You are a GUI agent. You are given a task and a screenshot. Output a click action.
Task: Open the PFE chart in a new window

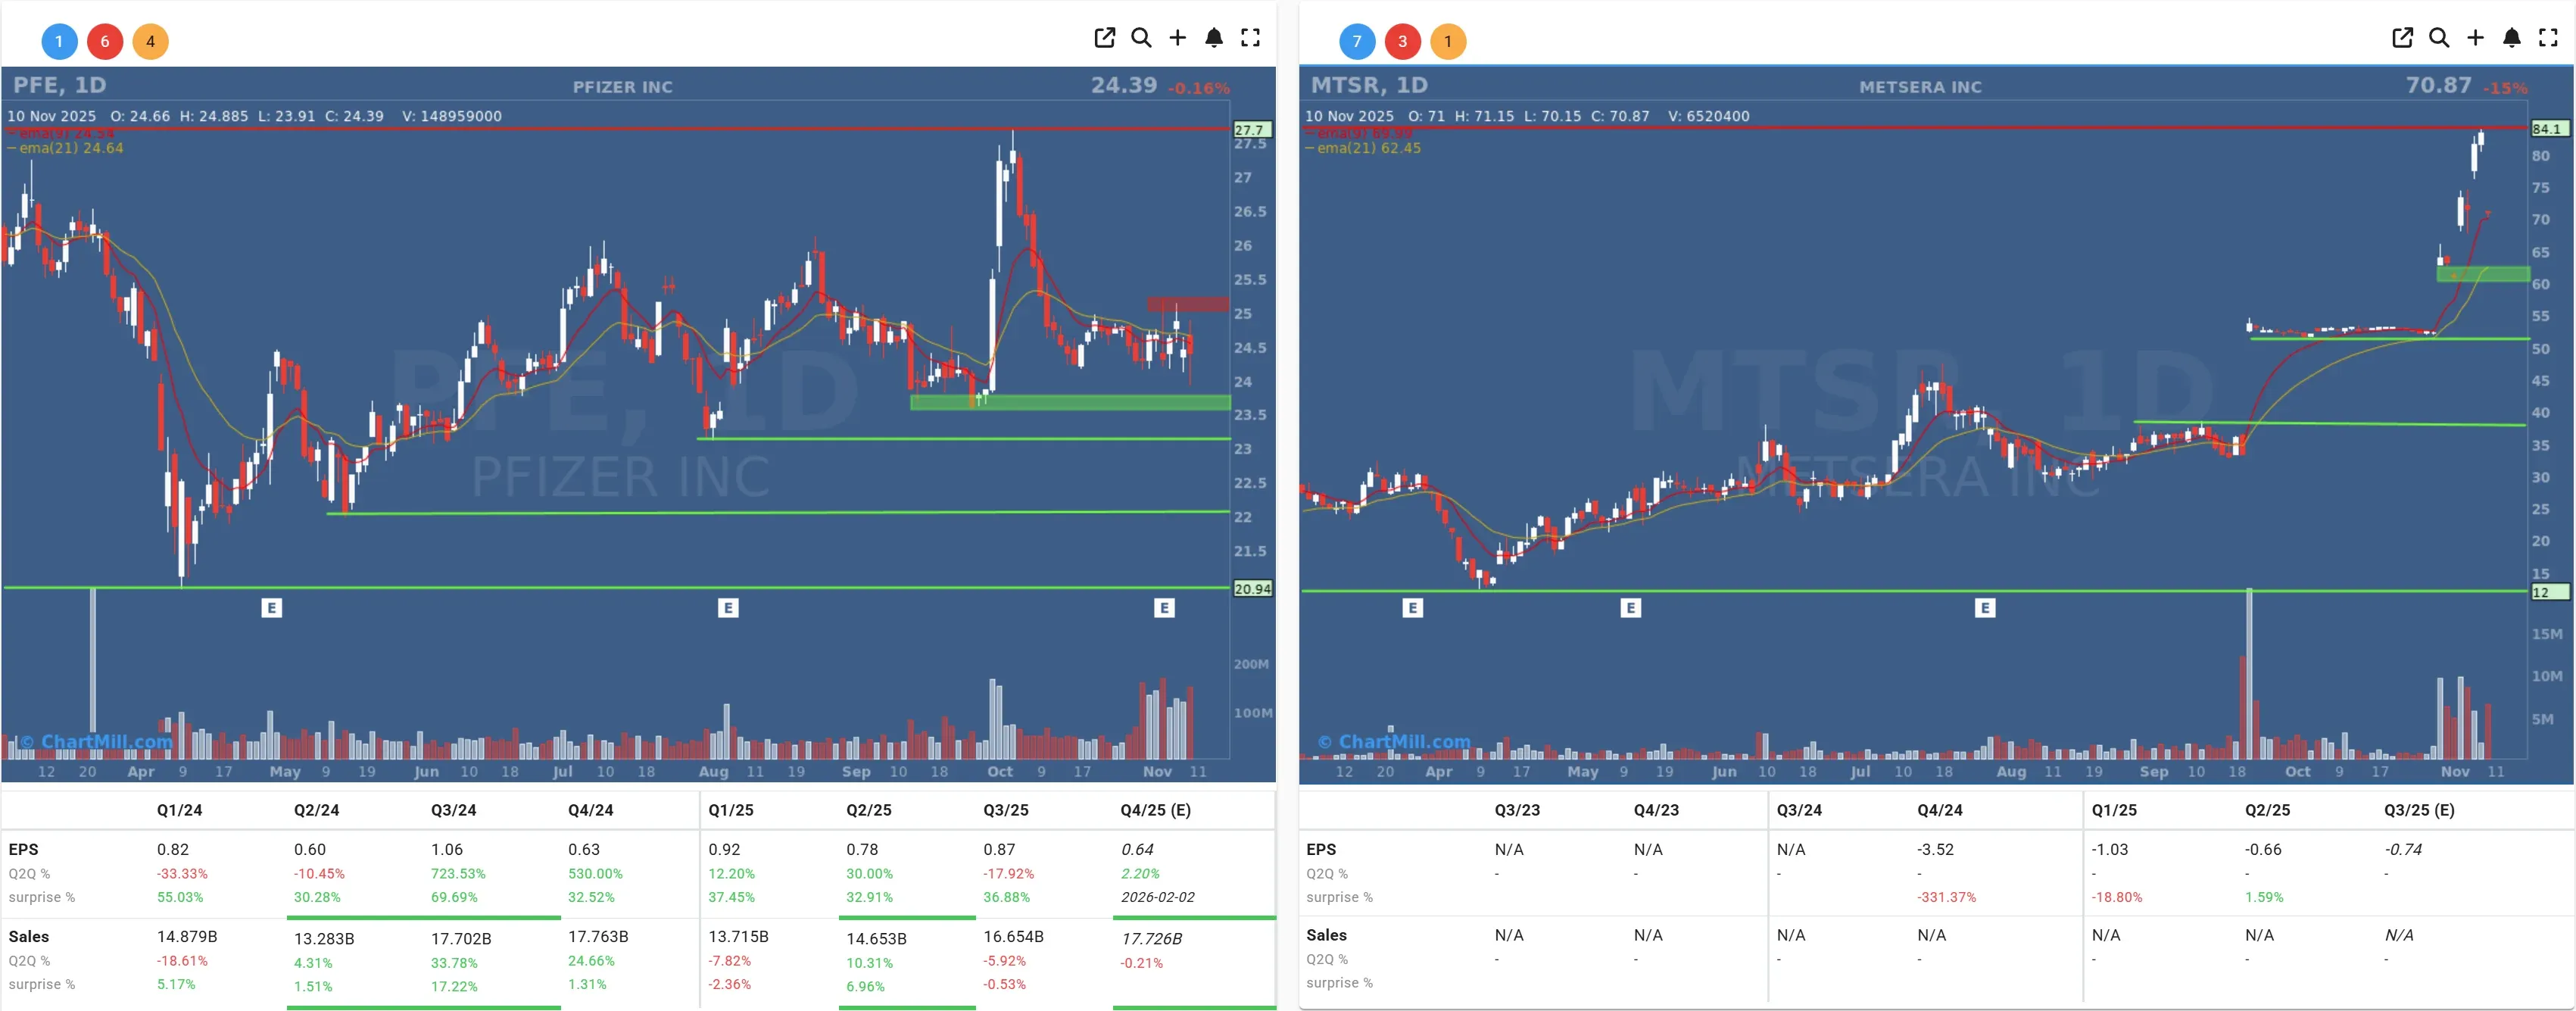(1105, 38)
